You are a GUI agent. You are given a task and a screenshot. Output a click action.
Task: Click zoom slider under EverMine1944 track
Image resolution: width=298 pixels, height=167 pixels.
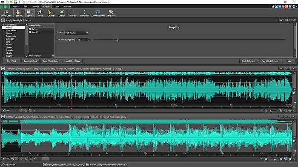coord(271,111)
